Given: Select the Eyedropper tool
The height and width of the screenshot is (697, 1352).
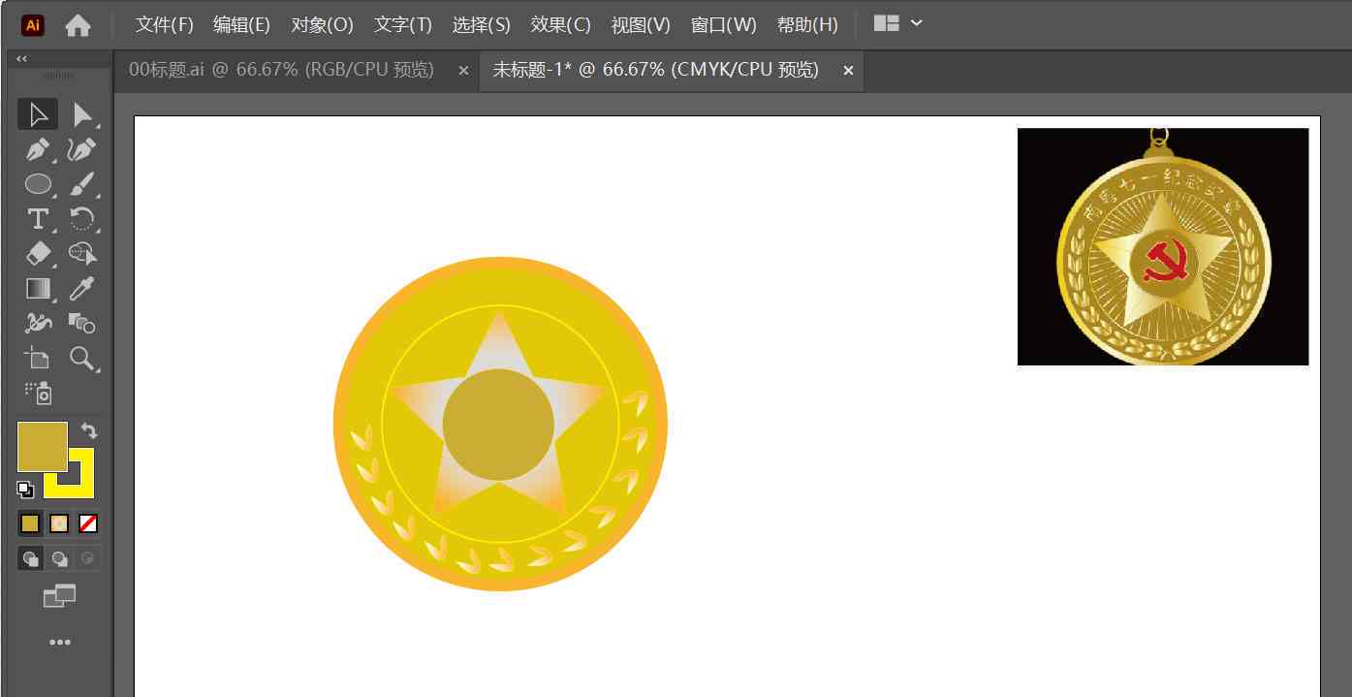Looking at the screenshot, I should point(82,288).
